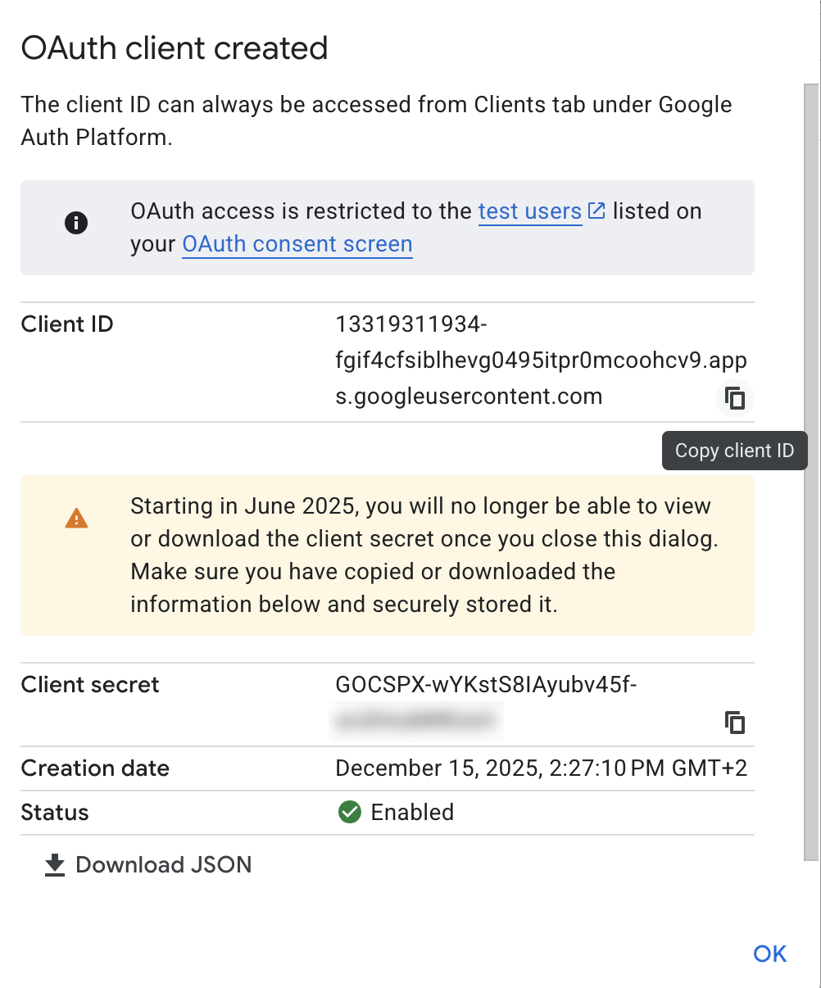Click the download arrow icon before Download JSON
Image resolution: width=821 pixels, height=988 pixels.
pyautogui.click(x=54, y=864)
